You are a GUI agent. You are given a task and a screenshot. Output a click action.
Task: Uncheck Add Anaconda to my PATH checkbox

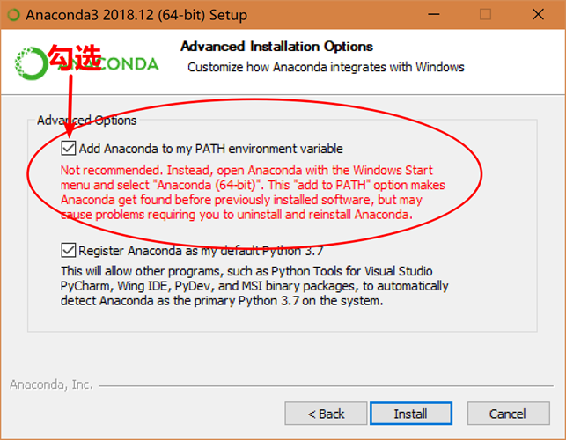point(69,148)
